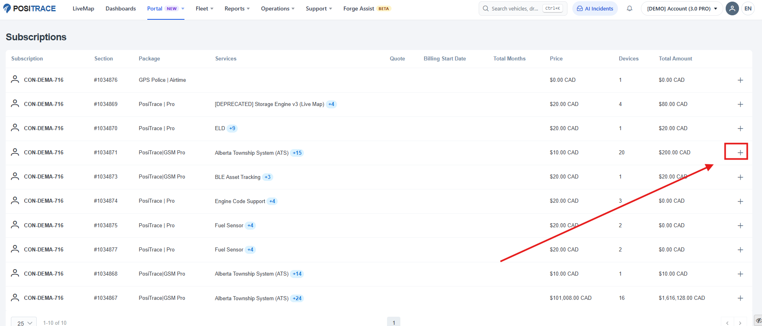The image size is (762, 326).
Task: Click the notifications bell icon
Action: (629, 8)
